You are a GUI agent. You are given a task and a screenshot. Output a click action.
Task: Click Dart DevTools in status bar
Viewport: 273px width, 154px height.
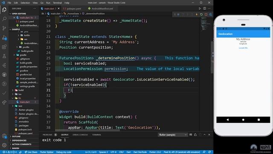140,152
